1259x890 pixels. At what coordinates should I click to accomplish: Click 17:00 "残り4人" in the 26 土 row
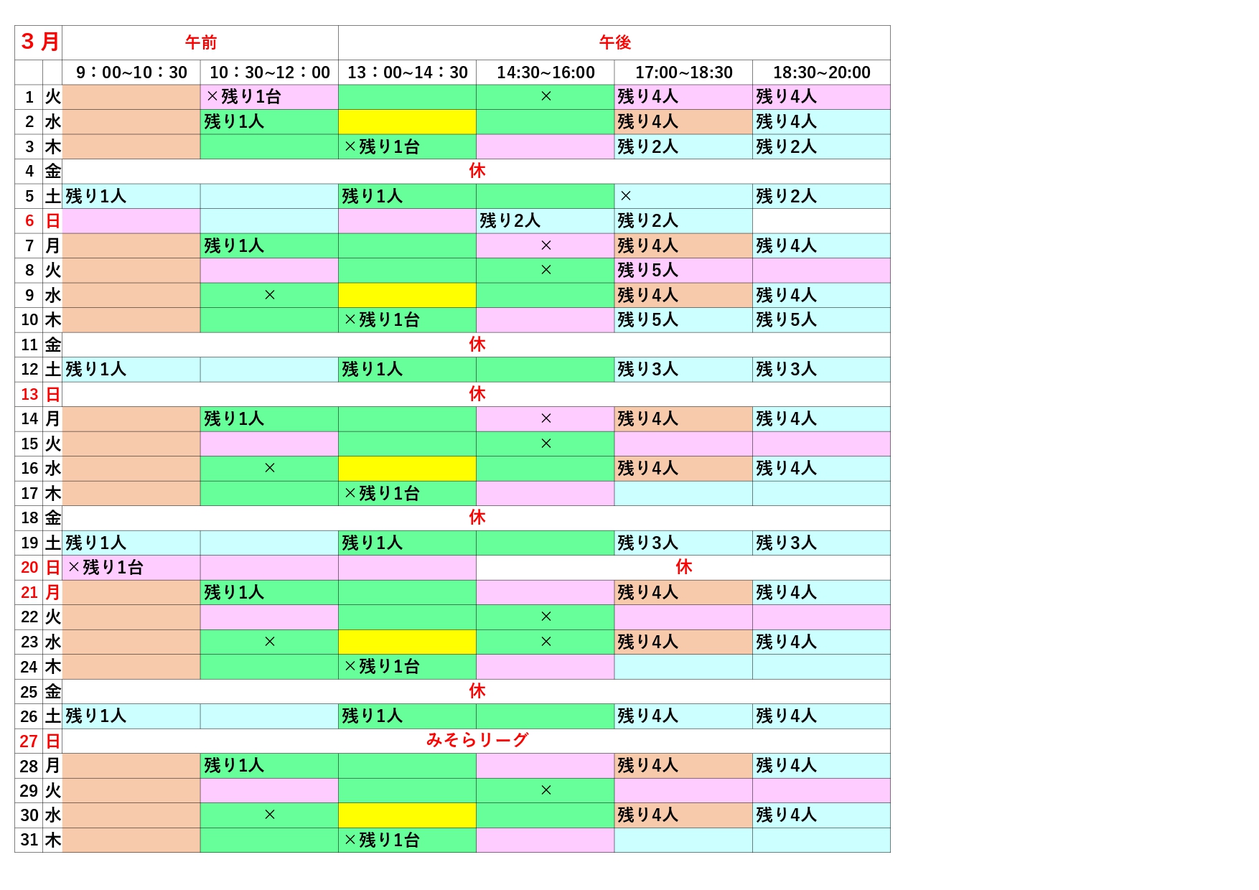(x=647, y=716)
